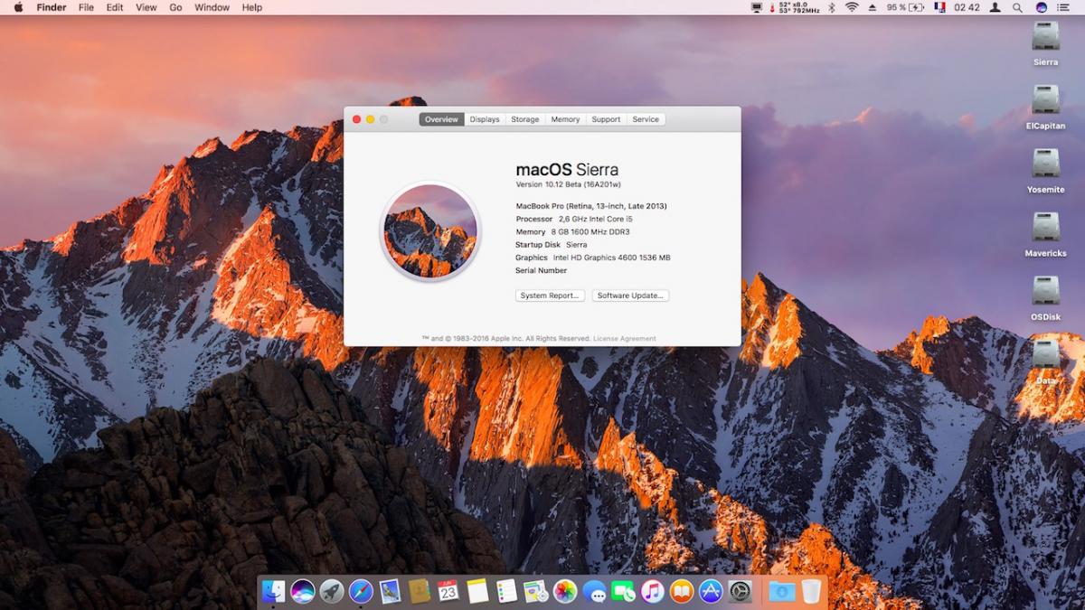Click the System Report button

[550, 296]
